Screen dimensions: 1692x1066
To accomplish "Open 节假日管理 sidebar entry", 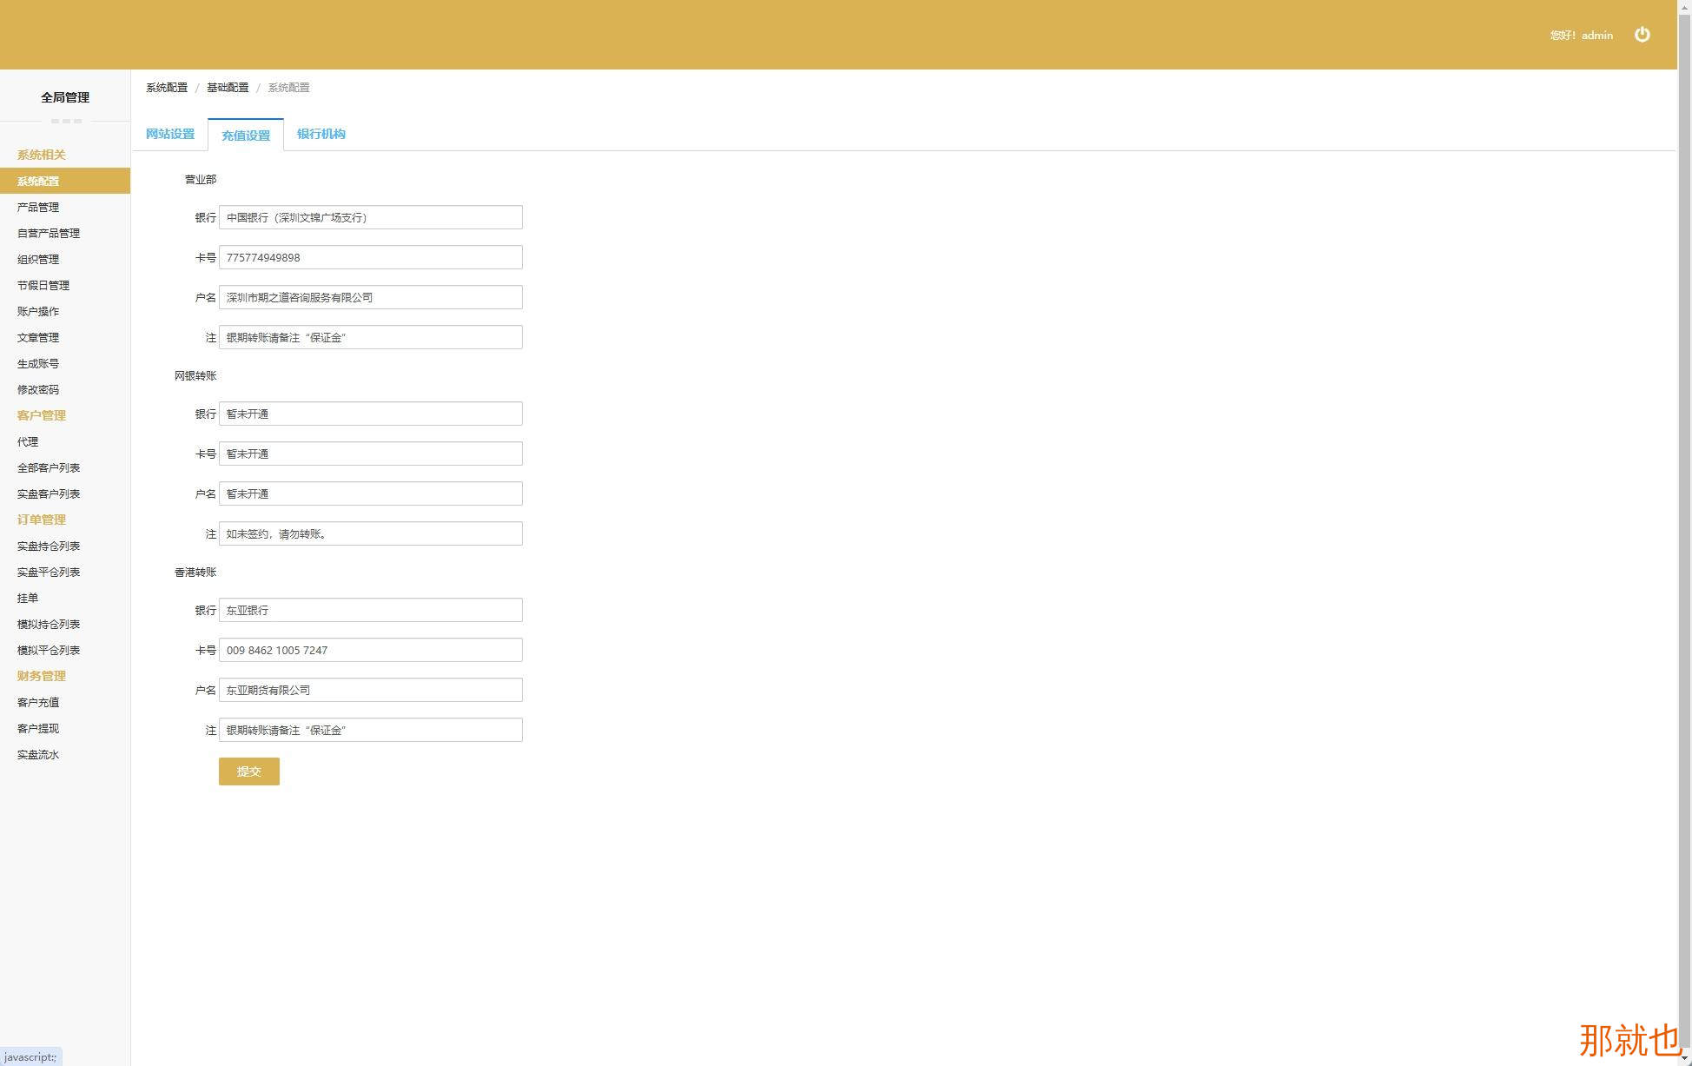I will click(x=43, y=286).
